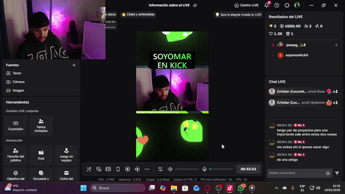Viewport: 345px width, 194px height.
Task: Open OBS Studio from taskbar
Action: (x=219, y=188)
